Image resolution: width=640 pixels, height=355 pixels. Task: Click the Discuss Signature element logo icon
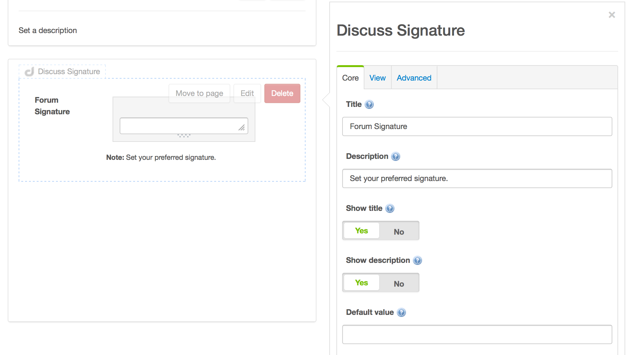pos(30,72)
